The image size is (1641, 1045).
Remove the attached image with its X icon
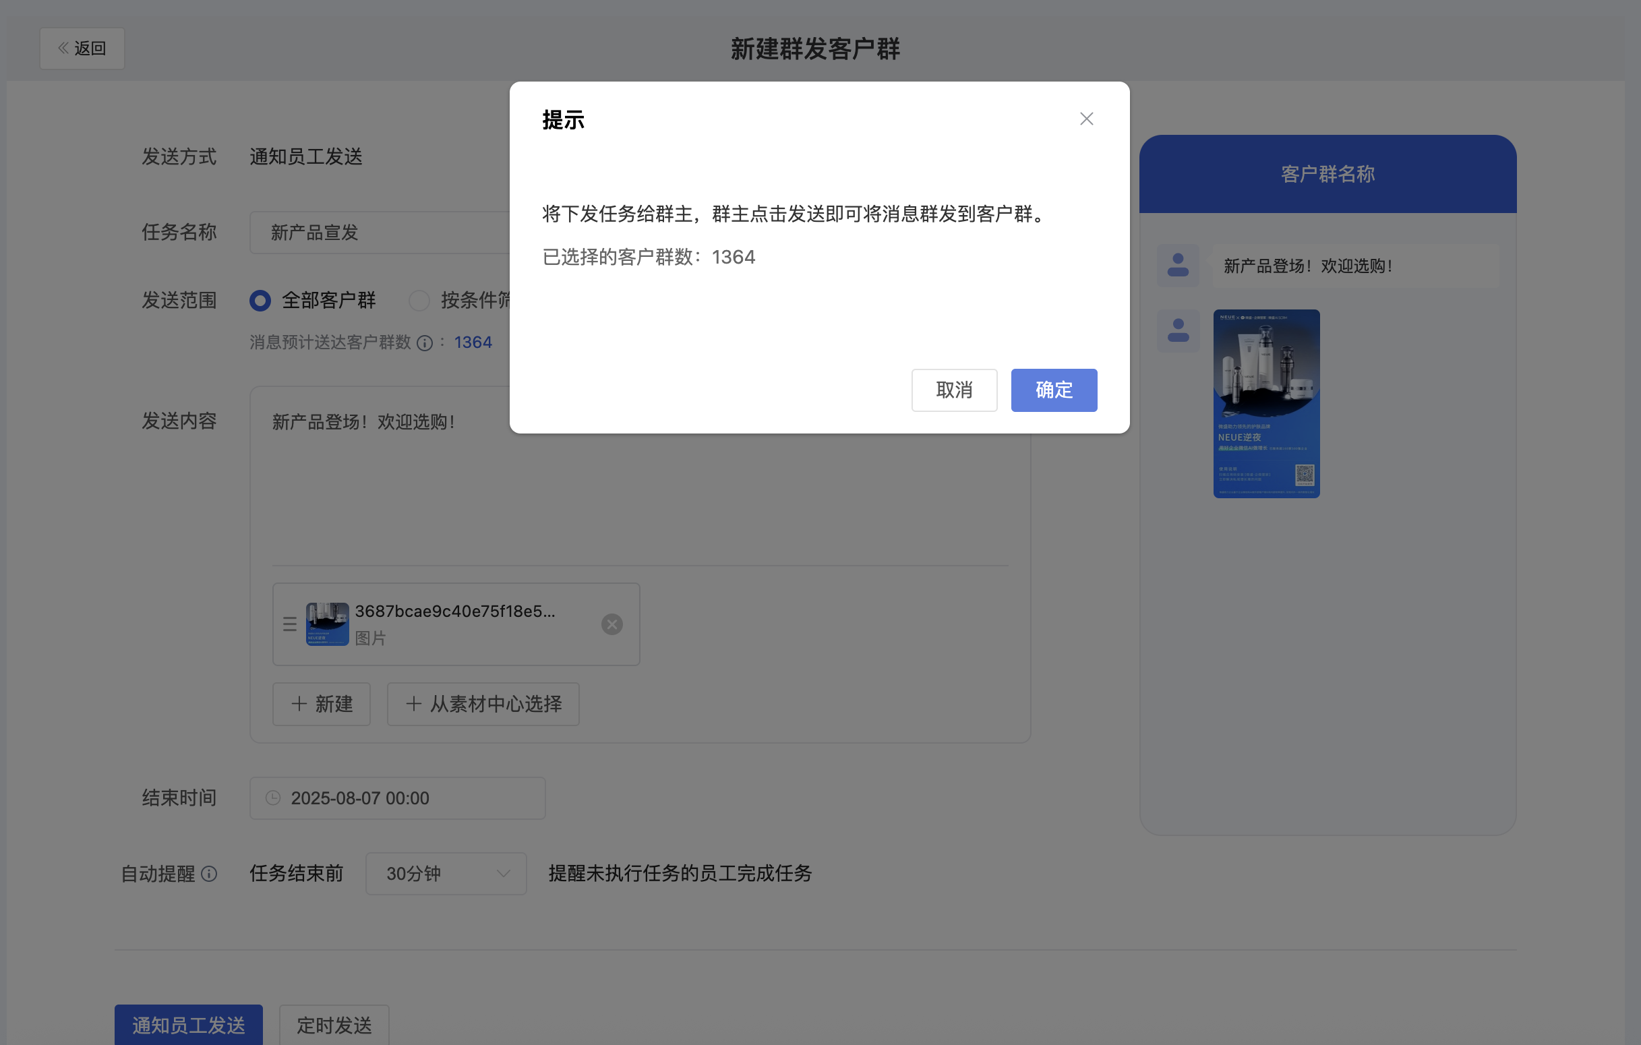coord(612,624)
